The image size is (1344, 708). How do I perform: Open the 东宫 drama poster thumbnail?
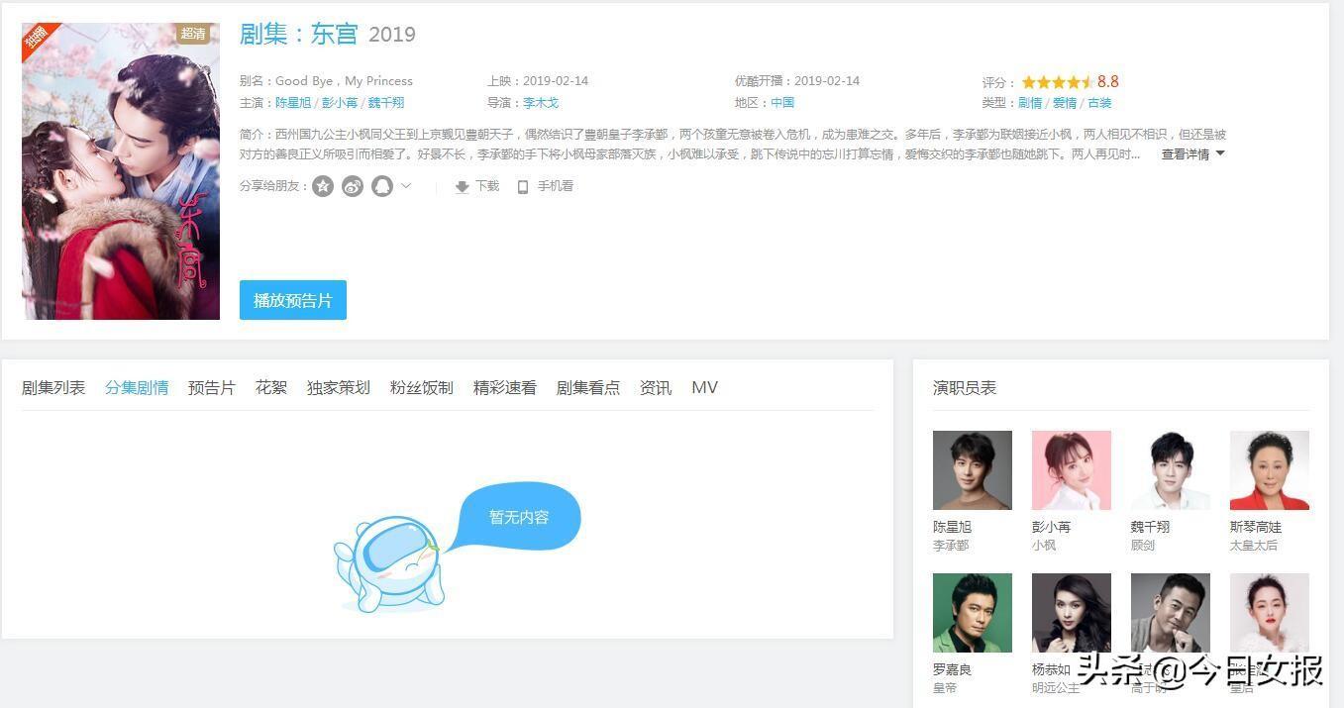click(121, 171)
